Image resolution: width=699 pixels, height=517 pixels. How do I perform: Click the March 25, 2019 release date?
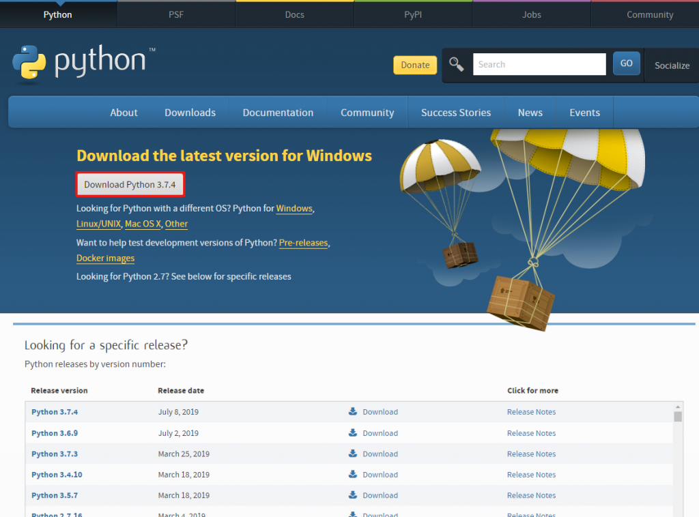click(184, 454)
